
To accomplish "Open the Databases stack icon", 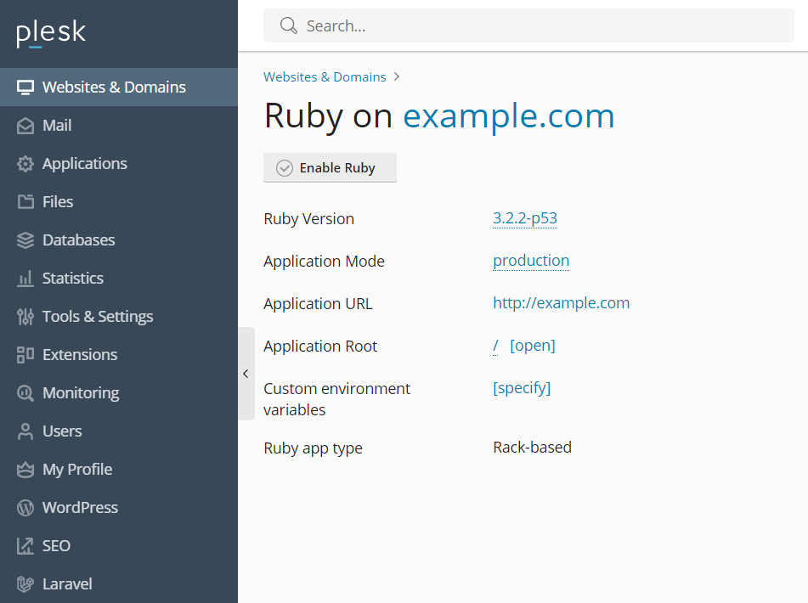I will click(x=25, y=240).
